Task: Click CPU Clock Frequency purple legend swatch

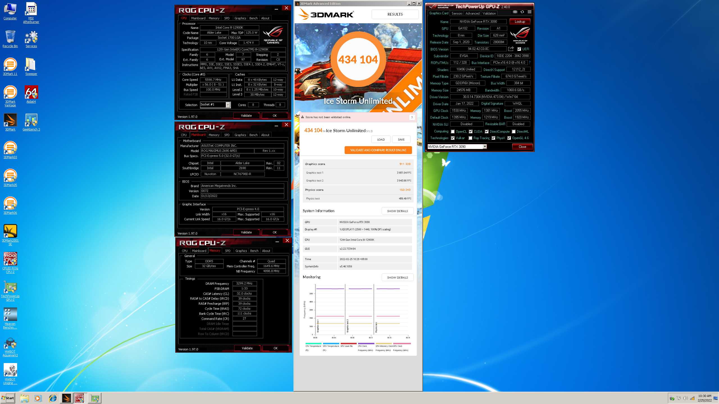Action: pos(366,343)
